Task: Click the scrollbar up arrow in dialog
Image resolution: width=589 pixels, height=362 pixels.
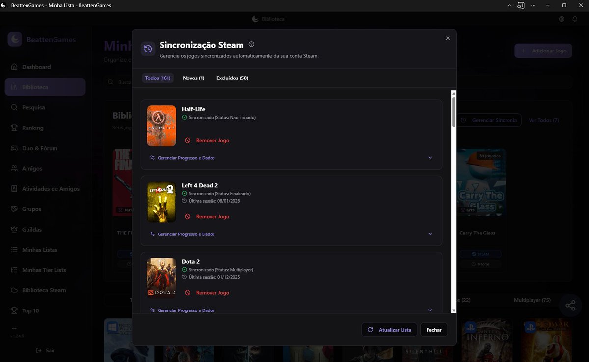Action: [x=454, y=93]
